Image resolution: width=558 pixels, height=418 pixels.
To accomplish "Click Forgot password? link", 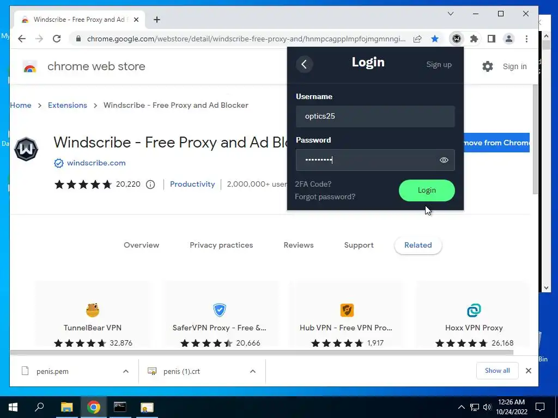I will click(325, 197).
